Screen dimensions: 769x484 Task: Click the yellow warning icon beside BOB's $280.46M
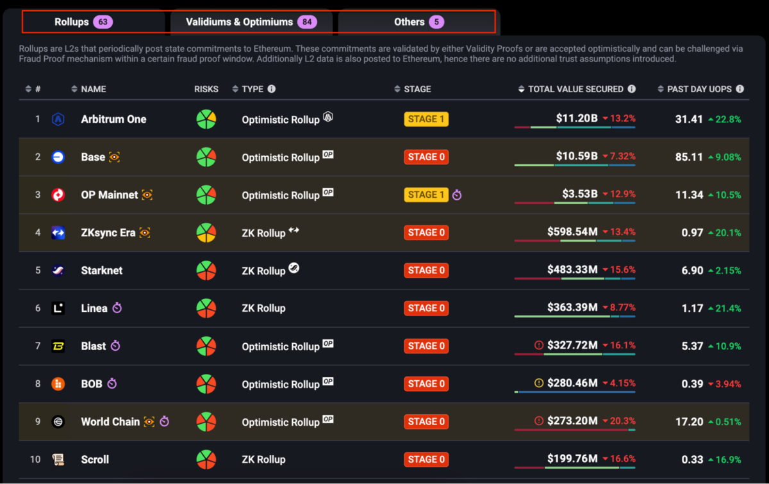tap(539, 383)
